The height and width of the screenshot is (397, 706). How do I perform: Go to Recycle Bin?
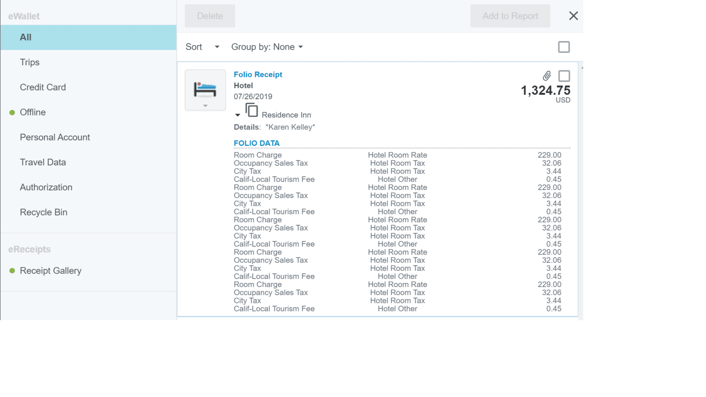click(x=43, y=212)
